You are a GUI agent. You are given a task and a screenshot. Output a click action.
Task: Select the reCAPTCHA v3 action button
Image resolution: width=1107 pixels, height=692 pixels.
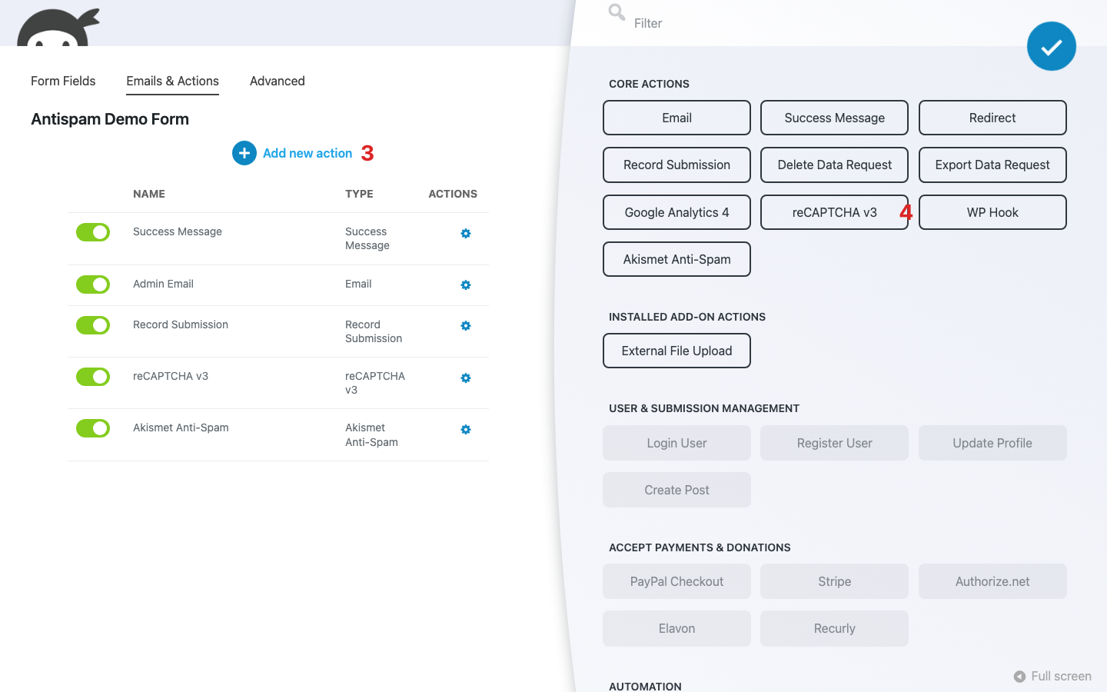tap(834, 212)
